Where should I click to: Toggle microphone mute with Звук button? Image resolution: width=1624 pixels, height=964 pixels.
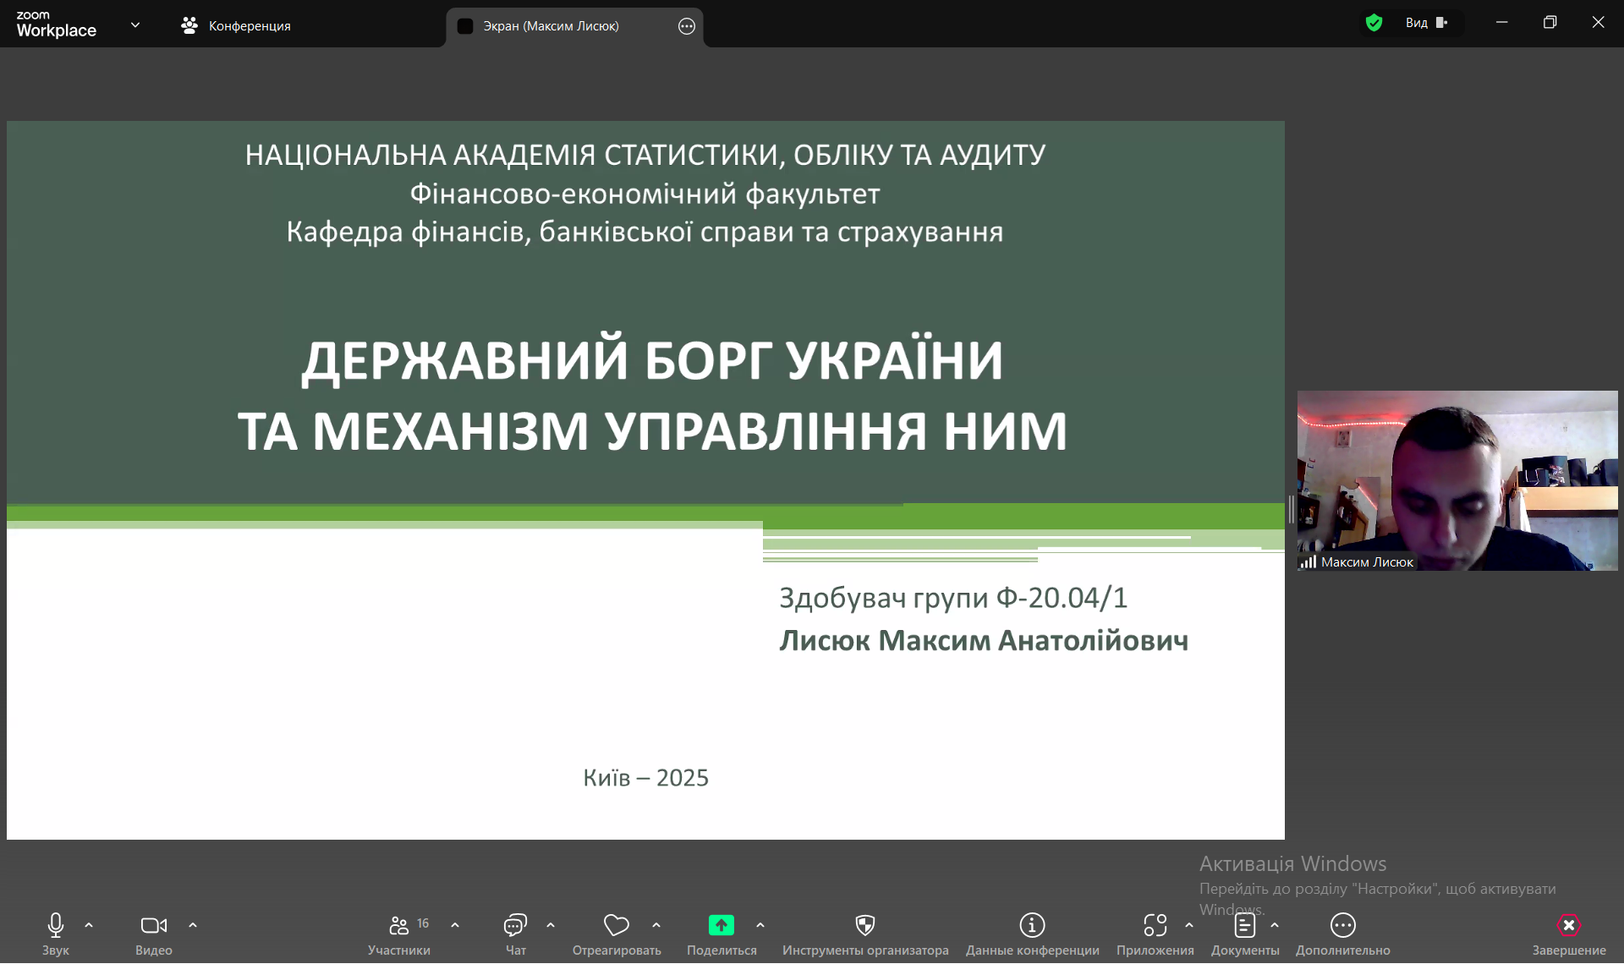pyautogui.click(x=56, y=926)
